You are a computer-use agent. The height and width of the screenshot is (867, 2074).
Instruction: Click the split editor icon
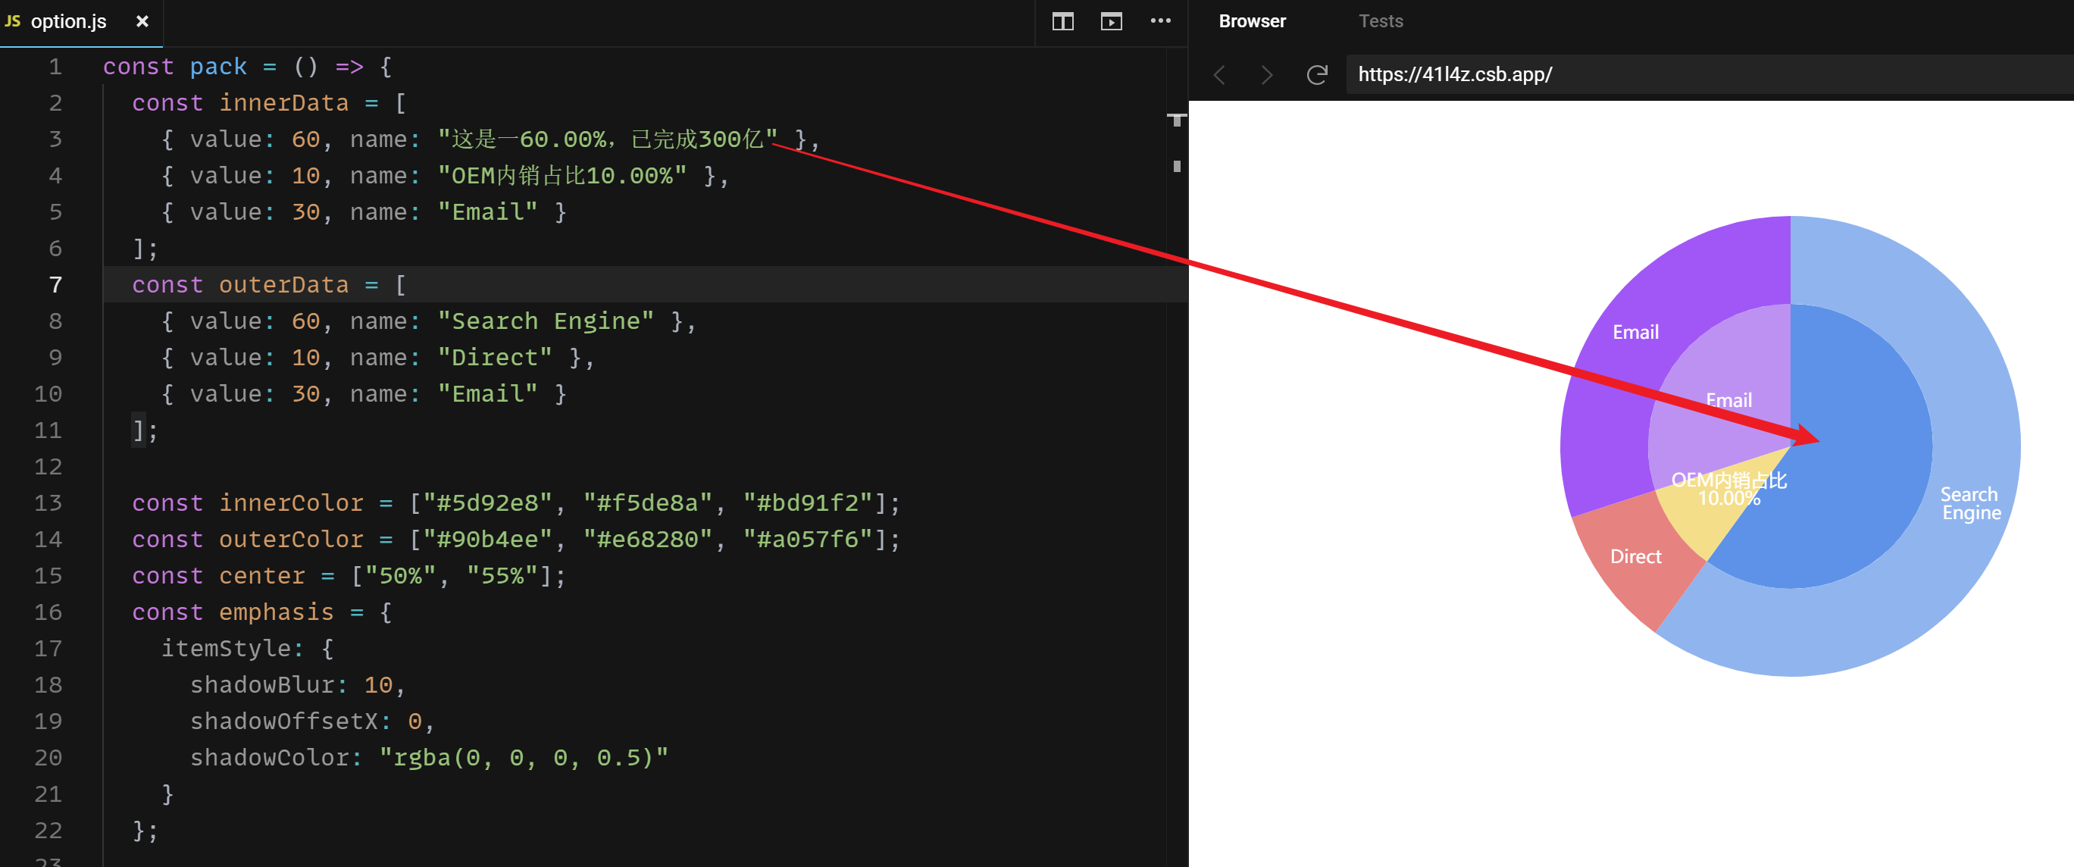1062,22
